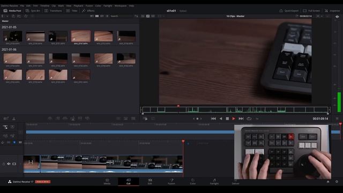This screenshot has height=193, width=343.
Task: Click the Import Media icon
Action: click(x=13, y=16)
